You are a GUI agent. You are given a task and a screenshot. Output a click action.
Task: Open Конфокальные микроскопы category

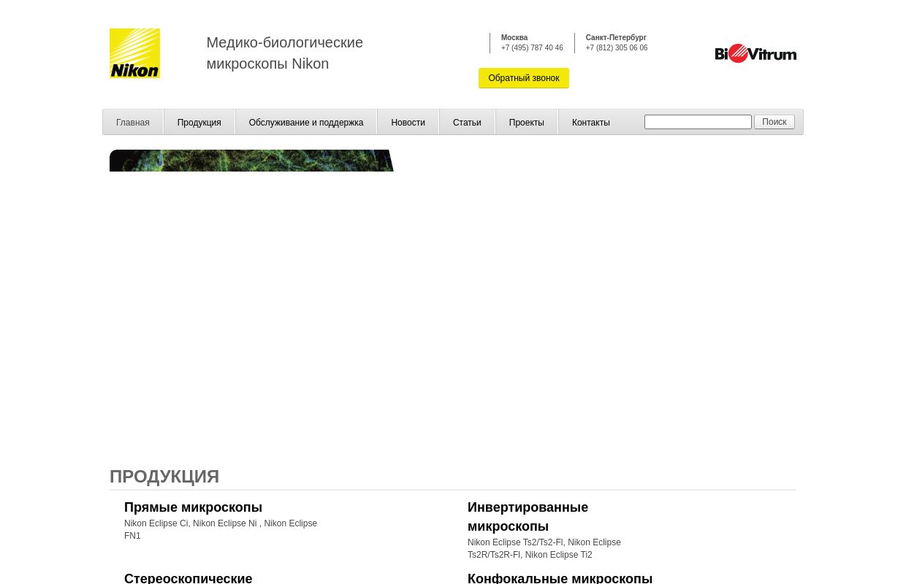point(560,577)
